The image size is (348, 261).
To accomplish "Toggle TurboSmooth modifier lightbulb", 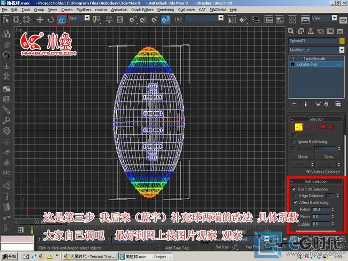I will (x=293, y=58).
